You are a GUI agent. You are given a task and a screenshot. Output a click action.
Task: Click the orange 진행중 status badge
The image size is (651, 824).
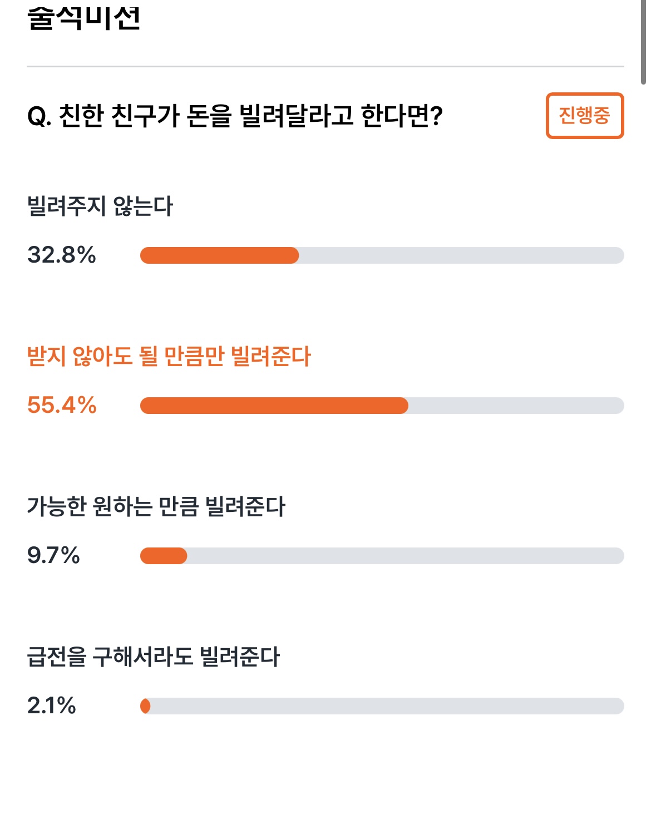click(585, 116)
